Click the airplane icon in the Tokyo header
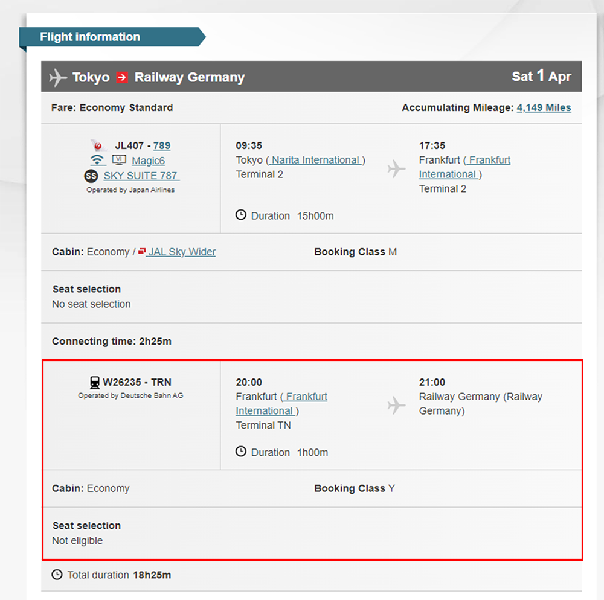 click(58, 77)
